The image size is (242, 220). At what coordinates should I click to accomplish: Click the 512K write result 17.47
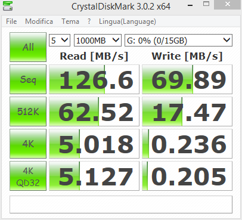187,111
